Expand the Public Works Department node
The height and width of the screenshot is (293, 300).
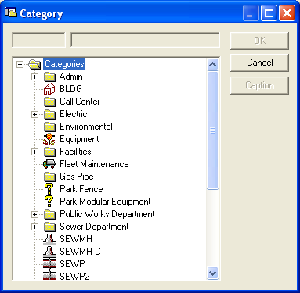pos(34,214)
